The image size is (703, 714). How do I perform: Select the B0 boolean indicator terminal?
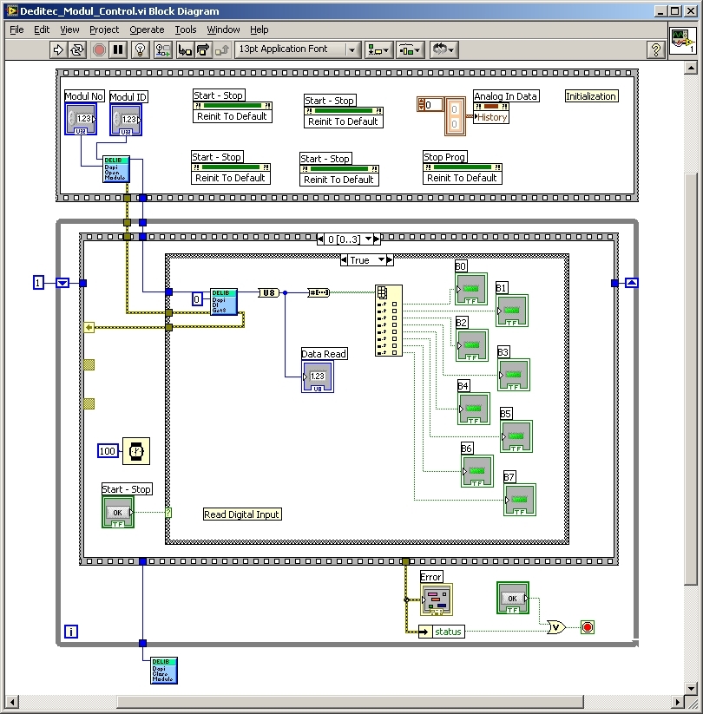coord(471,289)
